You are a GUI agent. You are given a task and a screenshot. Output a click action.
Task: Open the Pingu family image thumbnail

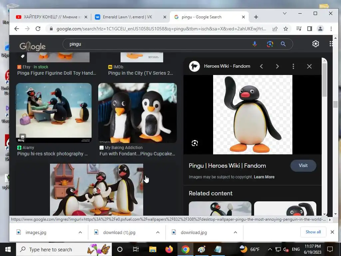(x=97, y=190)
